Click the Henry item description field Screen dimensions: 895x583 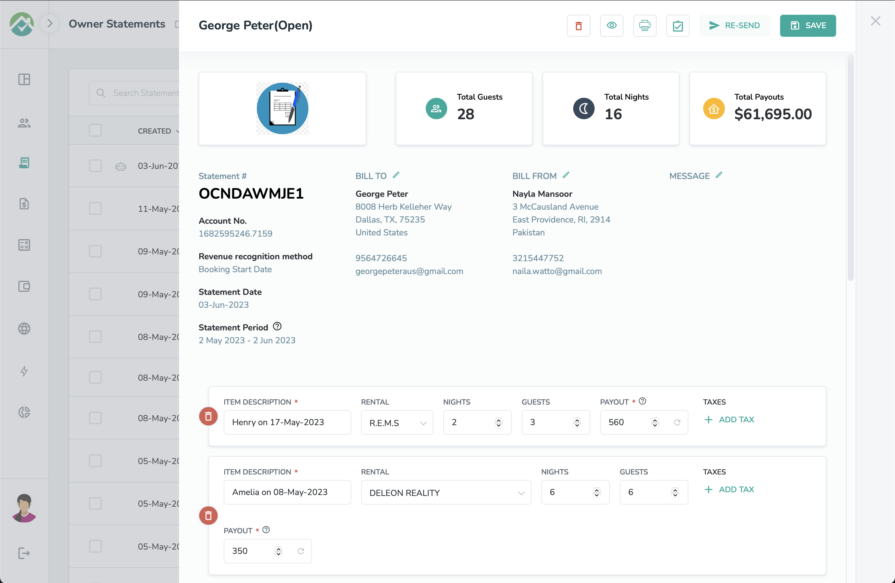coord(287,422)
